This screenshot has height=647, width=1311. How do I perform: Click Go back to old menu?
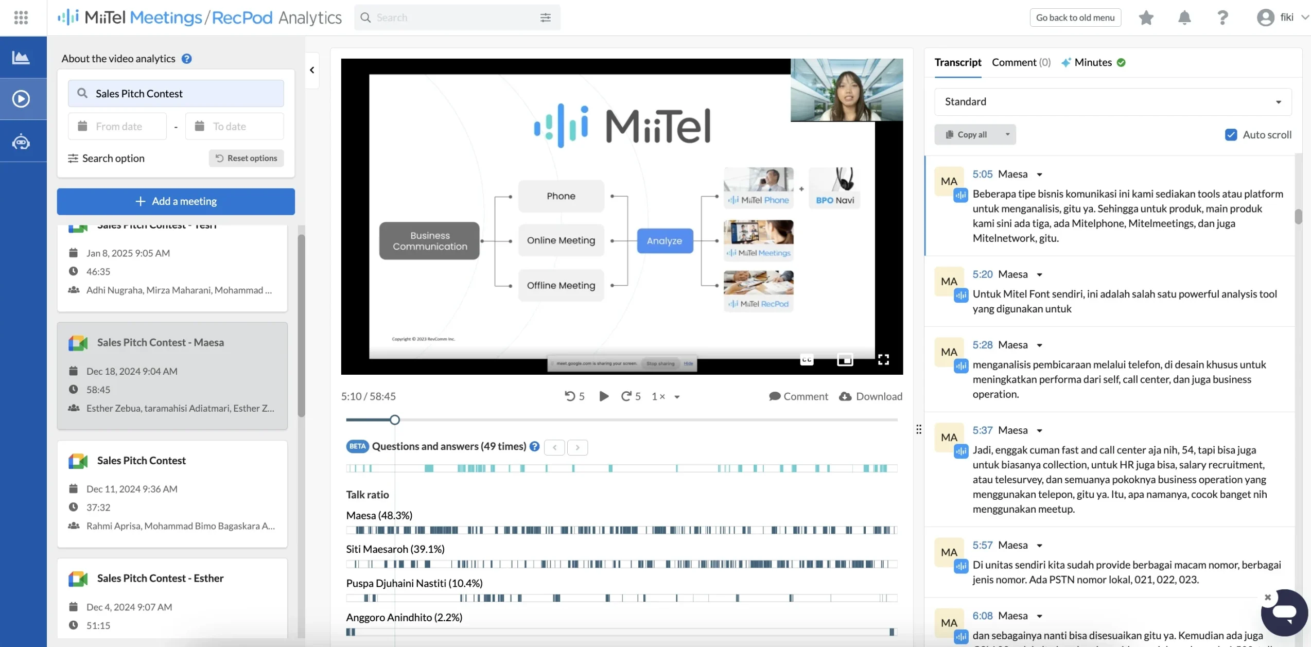[x=1075, y=17]
